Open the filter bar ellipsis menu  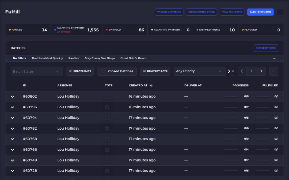[274, 71]
